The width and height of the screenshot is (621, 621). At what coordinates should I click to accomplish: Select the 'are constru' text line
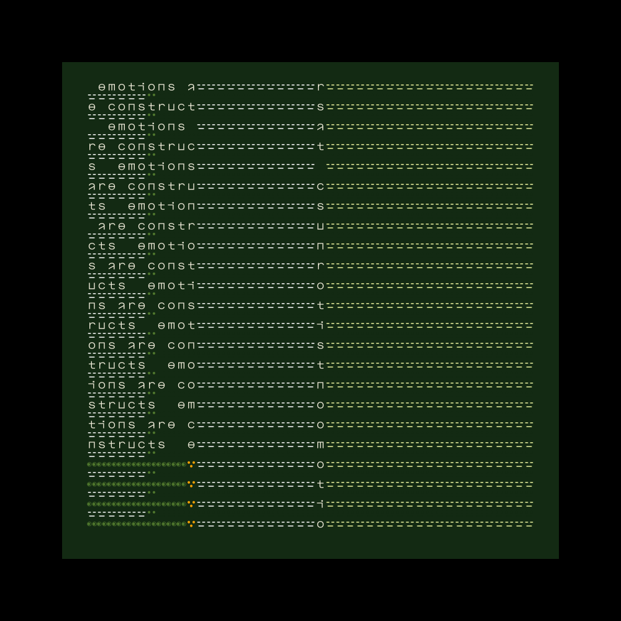[142, 186]
